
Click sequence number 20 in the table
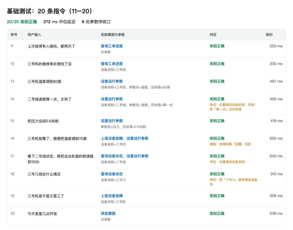pos(12,213)
